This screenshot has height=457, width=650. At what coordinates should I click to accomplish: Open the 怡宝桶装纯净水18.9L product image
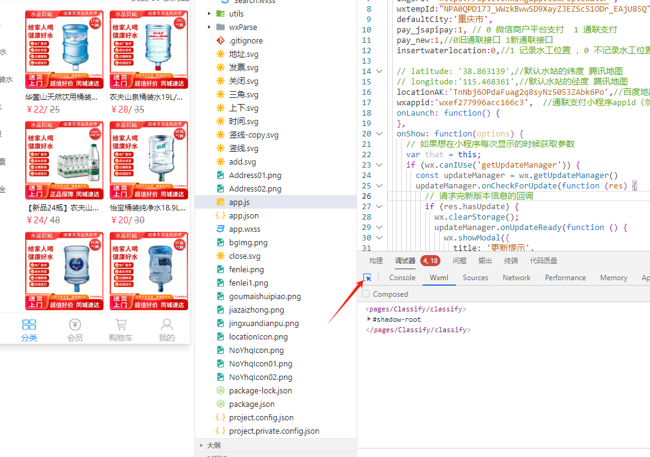(x=149, y=160)
